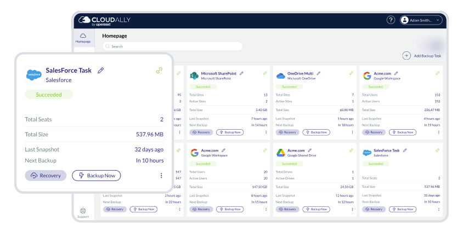Viewport: 463px width, 232px height.
Task: Click the Add Backup Task button
Action: (422, 56)
